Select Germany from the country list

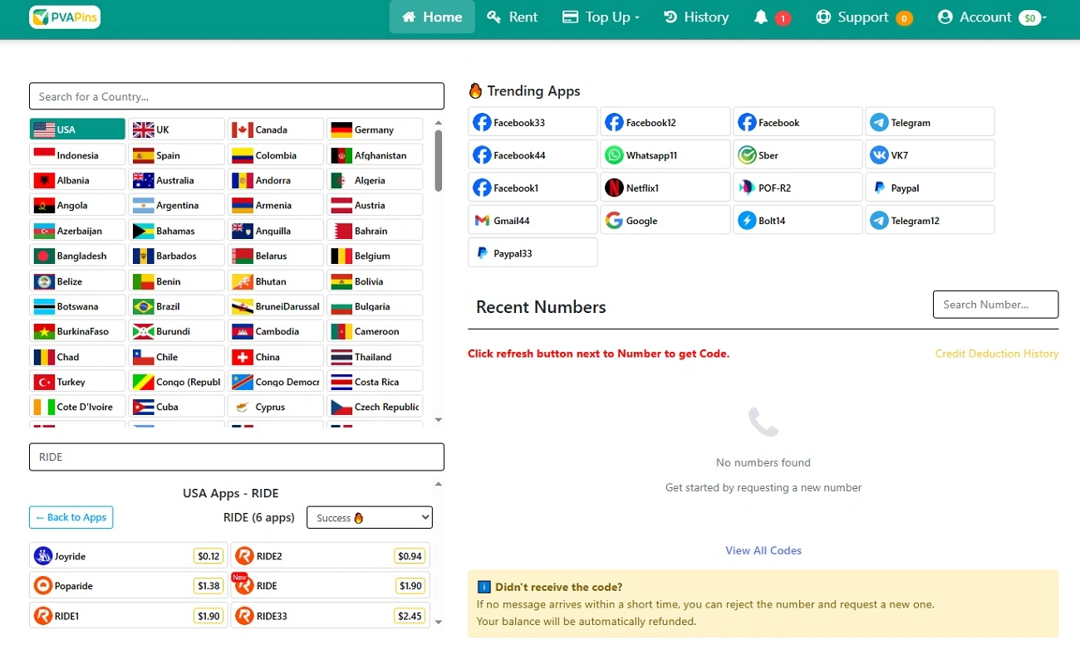point(375,129)
